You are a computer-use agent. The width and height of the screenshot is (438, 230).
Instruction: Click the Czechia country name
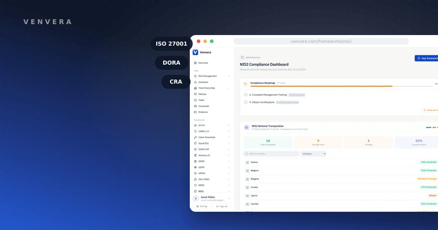click(254, 204)
